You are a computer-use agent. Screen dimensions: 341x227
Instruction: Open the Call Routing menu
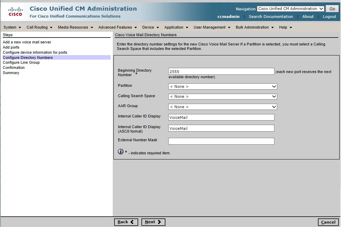[x=39, y=27]
